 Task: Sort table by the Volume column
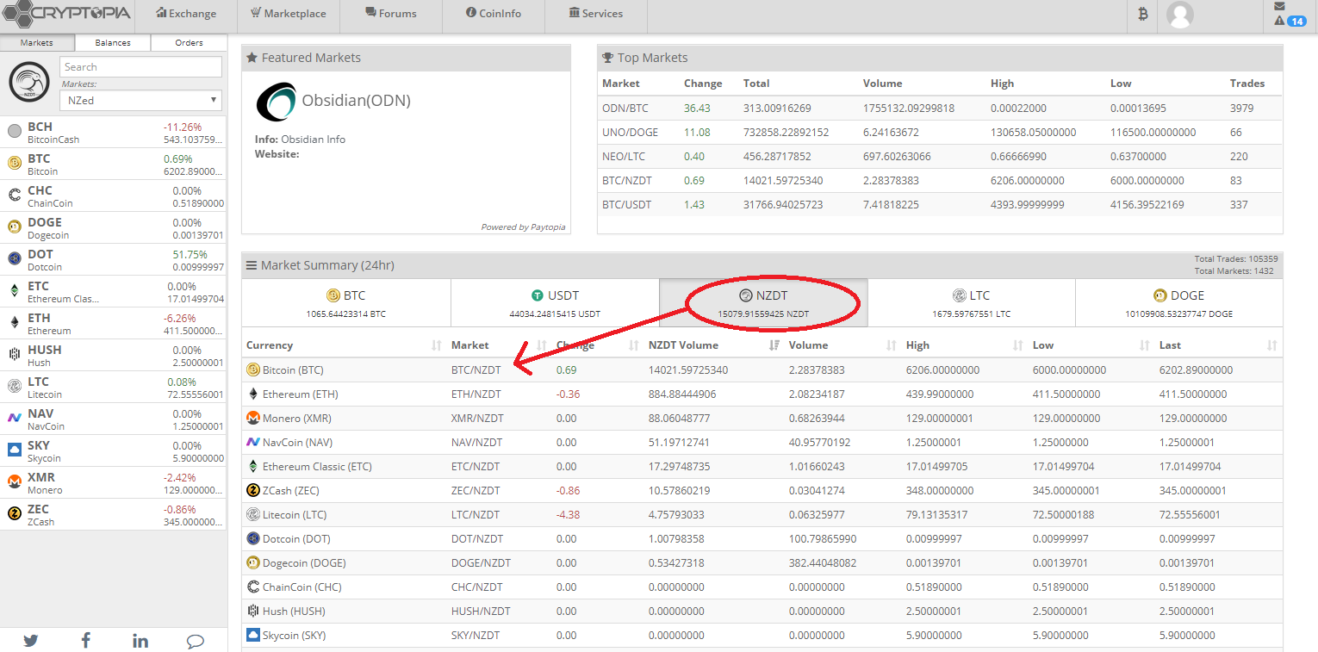tap(843, 345)
